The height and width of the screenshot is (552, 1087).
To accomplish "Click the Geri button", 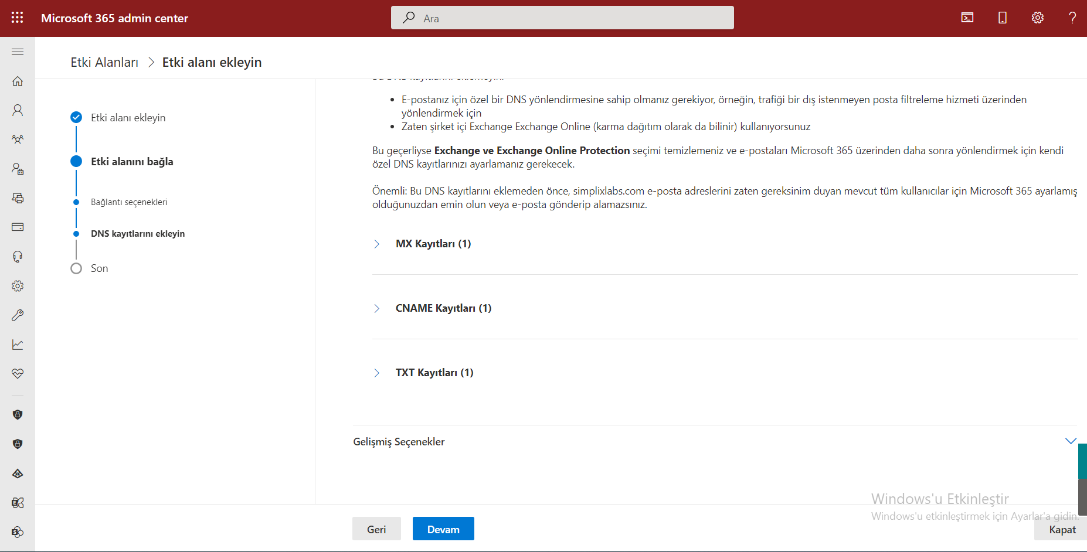I will (x=376, y=529).
